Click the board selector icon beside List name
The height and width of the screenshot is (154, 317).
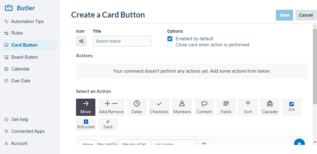[204, 143]
